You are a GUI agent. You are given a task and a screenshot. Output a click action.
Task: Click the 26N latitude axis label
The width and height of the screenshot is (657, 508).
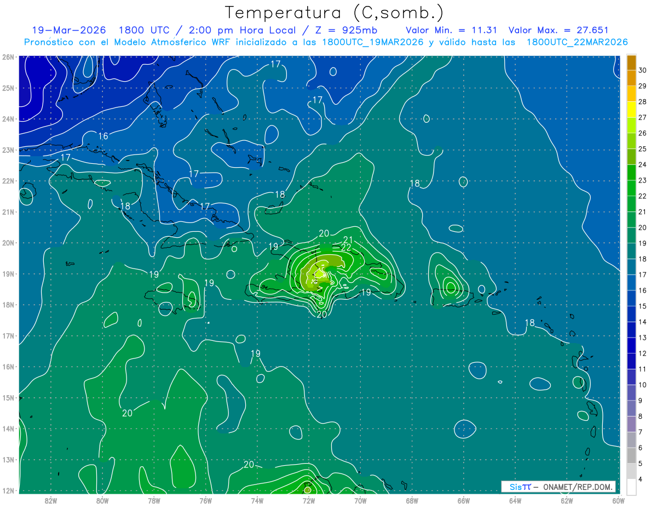tap(8, 57)
